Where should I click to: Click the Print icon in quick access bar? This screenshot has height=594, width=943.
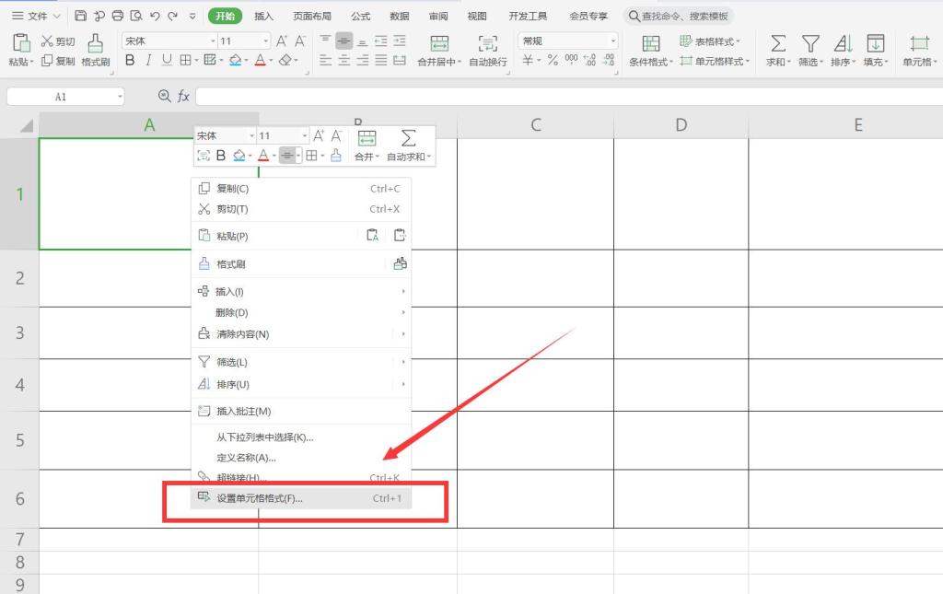point(118,17)
